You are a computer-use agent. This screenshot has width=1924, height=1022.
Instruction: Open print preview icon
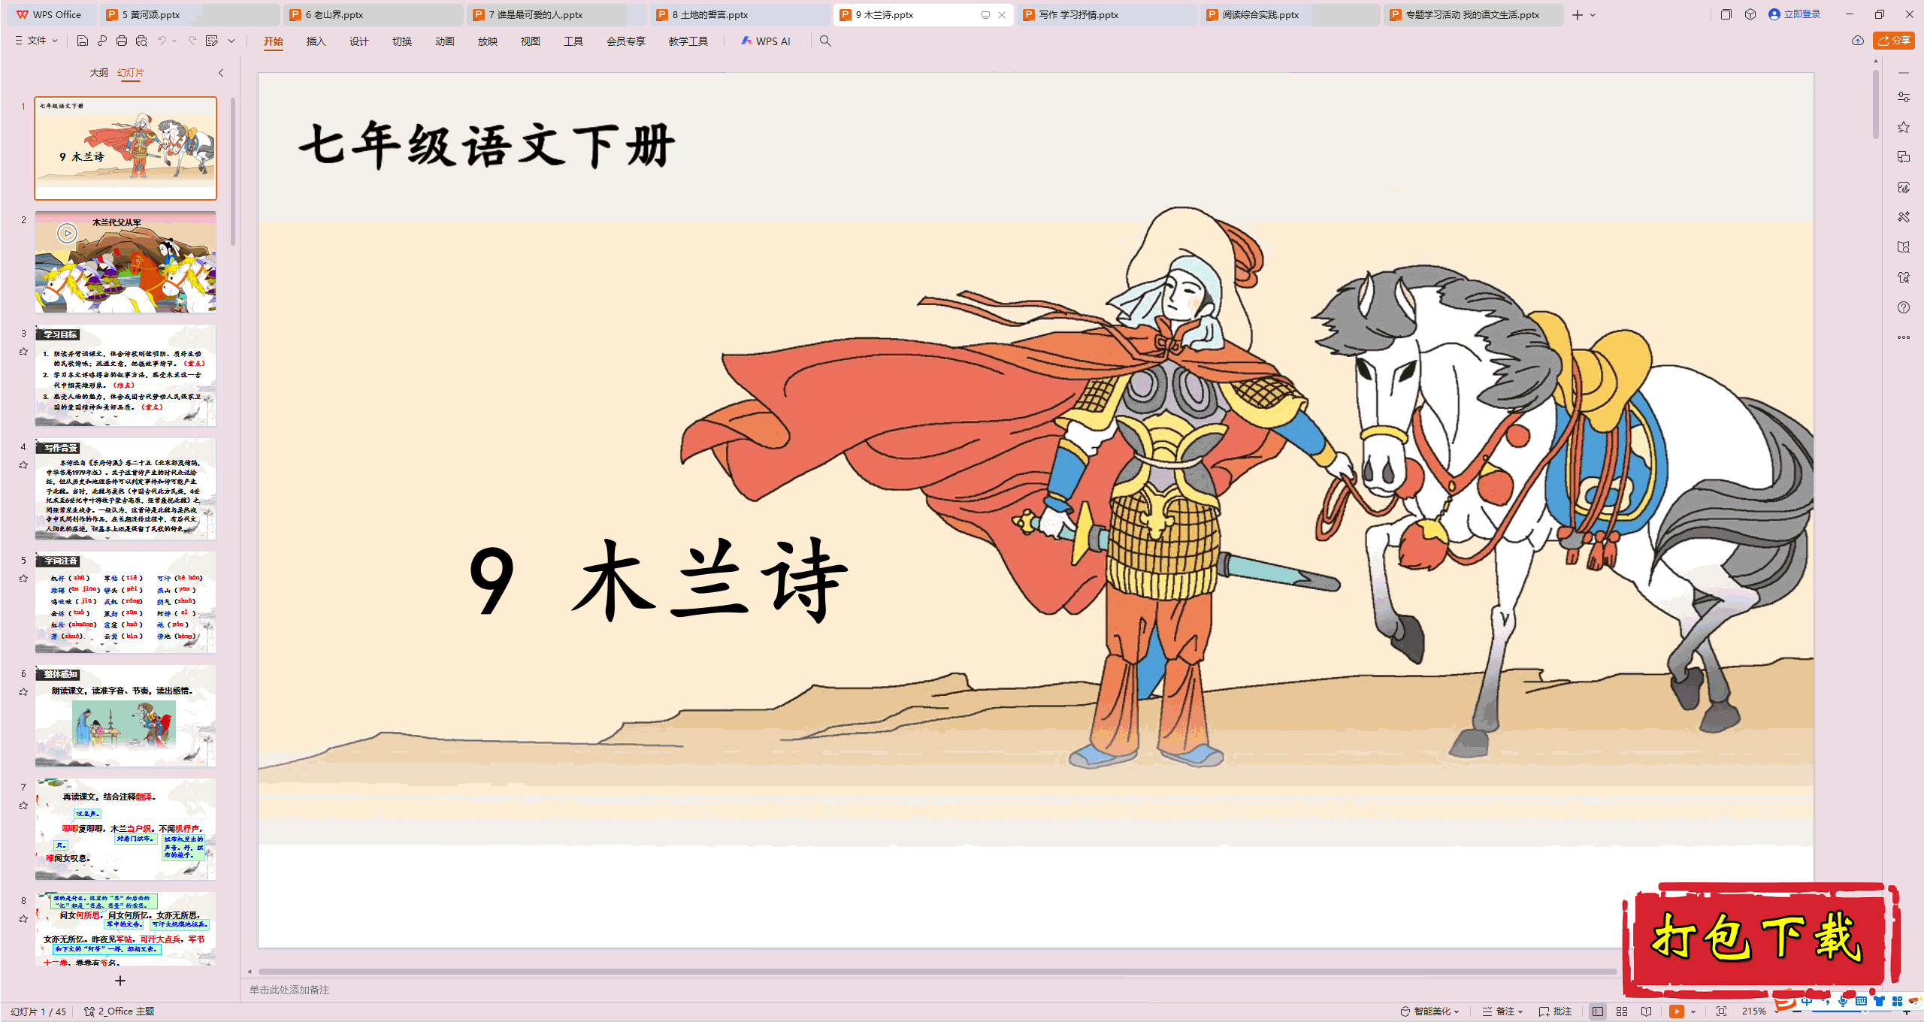(141, 41)
